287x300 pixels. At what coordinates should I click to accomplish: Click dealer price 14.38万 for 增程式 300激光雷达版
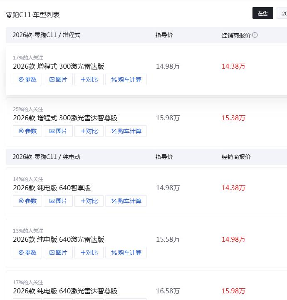[233, 67]
